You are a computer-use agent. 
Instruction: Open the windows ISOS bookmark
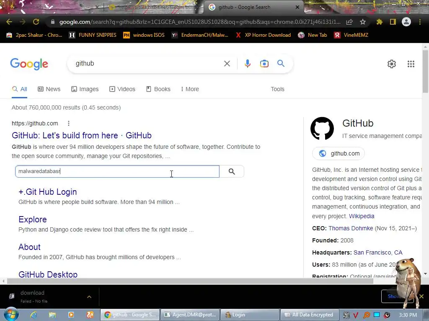144,35
